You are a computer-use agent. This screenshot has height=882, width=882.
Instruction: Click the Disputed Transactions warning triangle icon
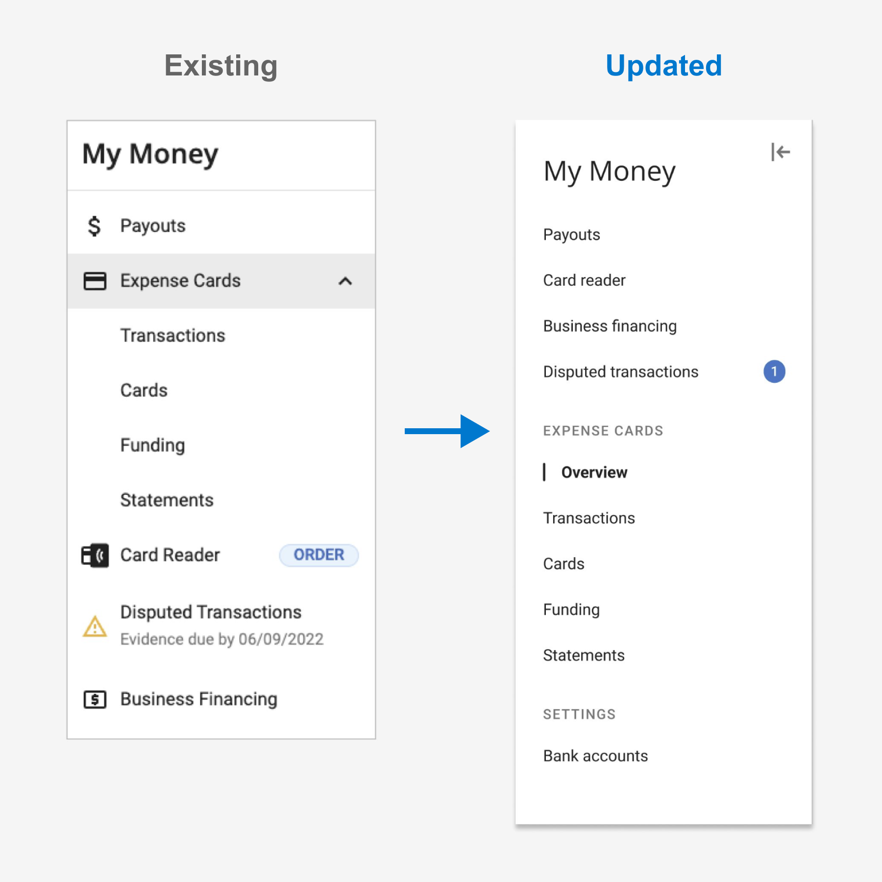coord(95,626)
